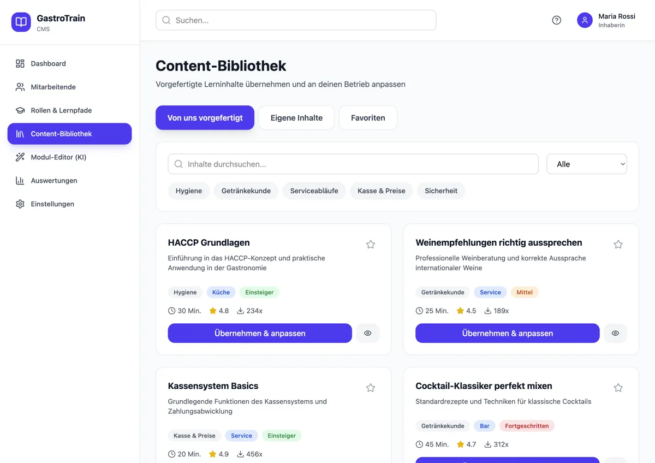Open the Modul-Editor (KI) page
This screenshot has width=655, height=463.
[x=58, y=157]
